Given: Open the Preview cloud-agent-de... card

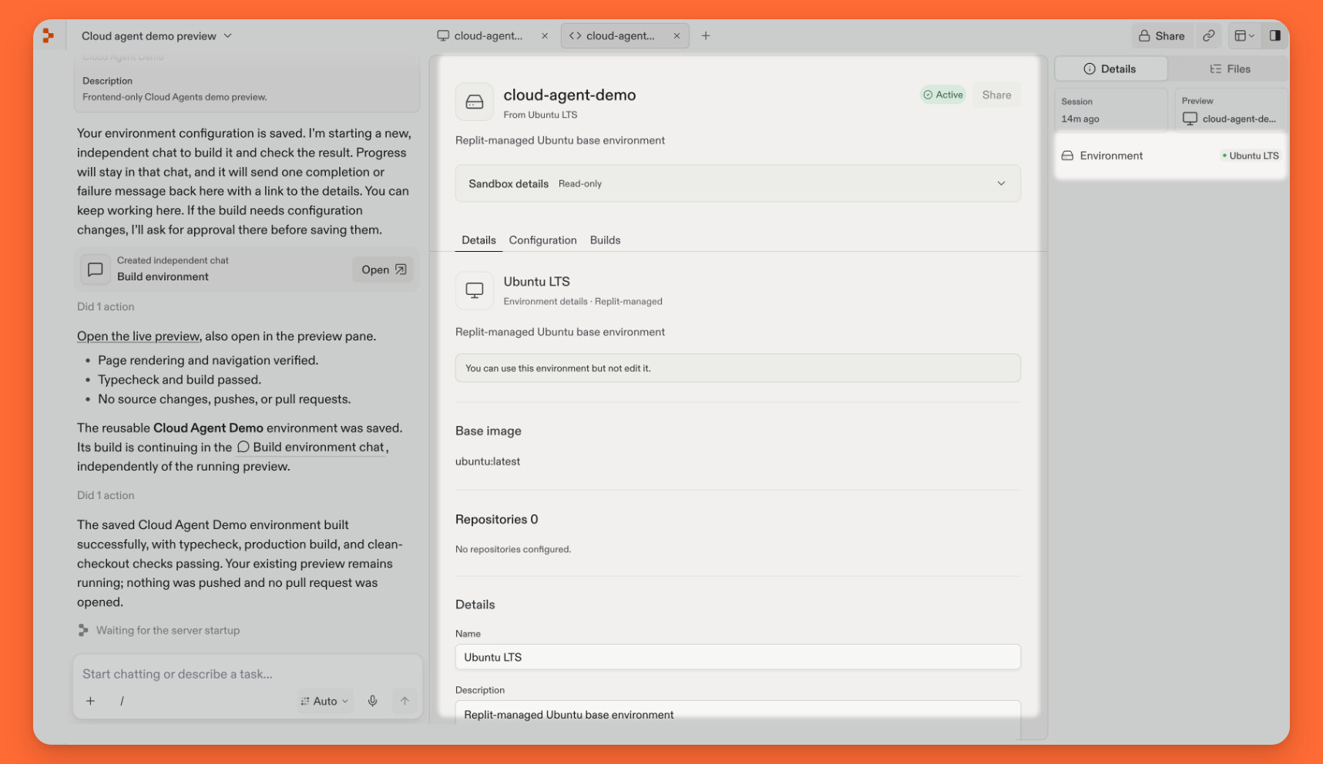Looking at the screenshot, I should (x=1231, y=110).
